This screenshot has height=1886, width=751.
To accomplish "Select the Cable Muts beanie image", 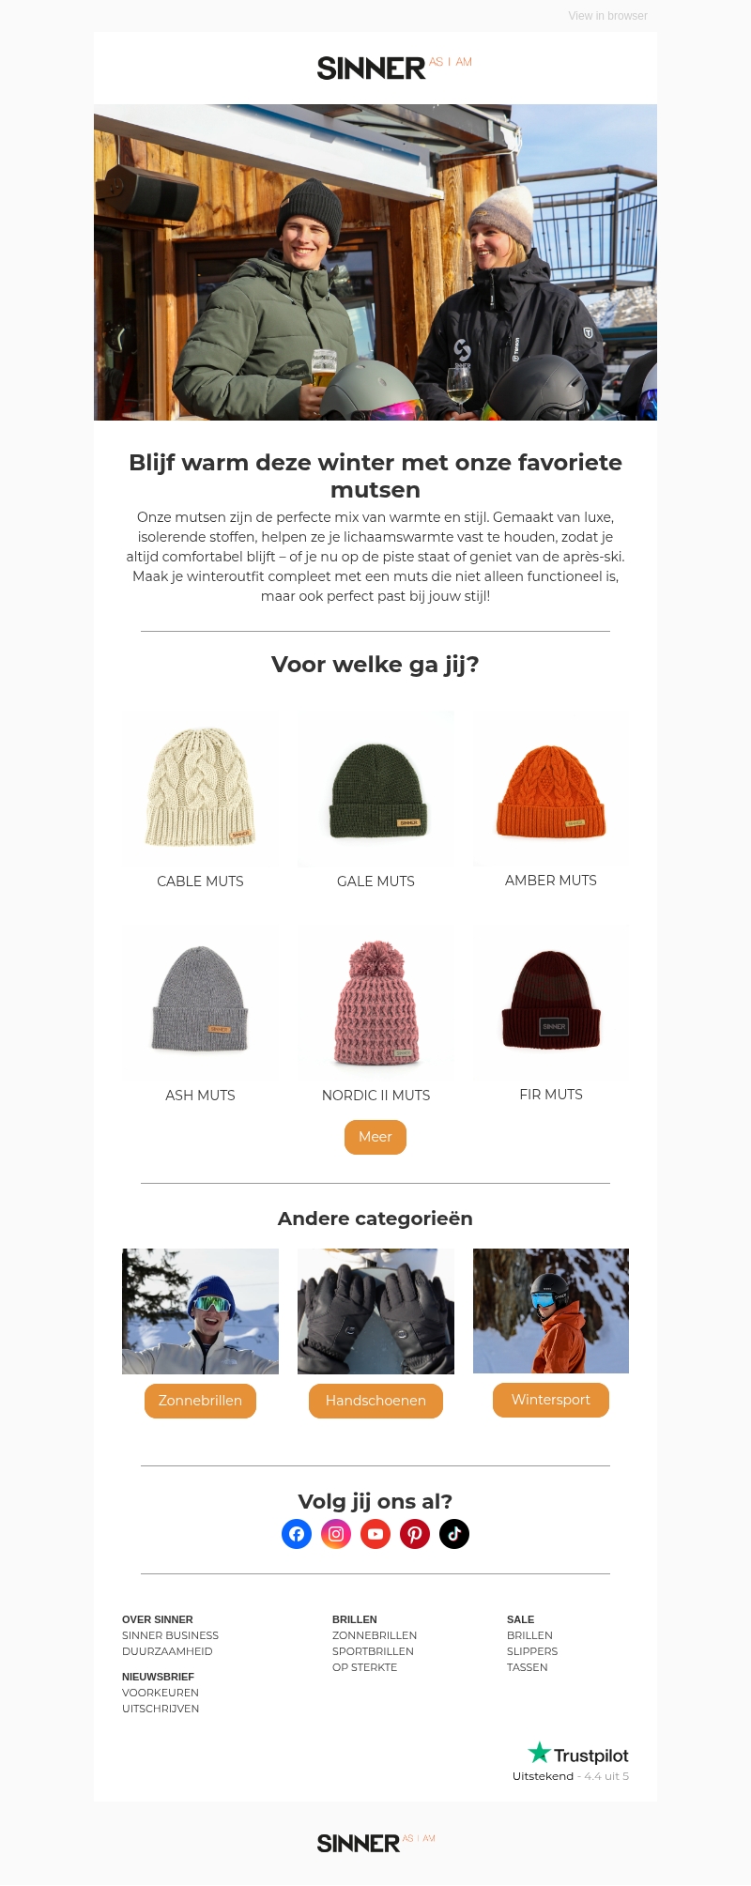I will 200,788.
